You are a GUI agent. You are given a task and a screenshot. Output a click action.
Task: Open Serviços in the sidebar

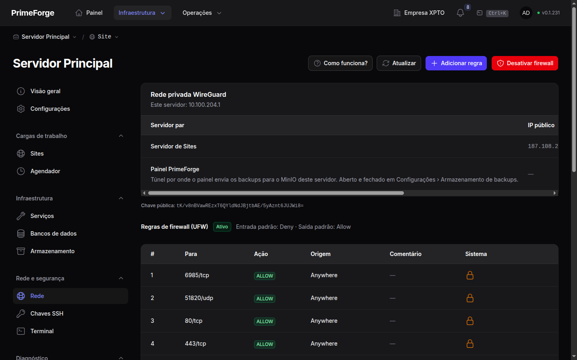71,216
